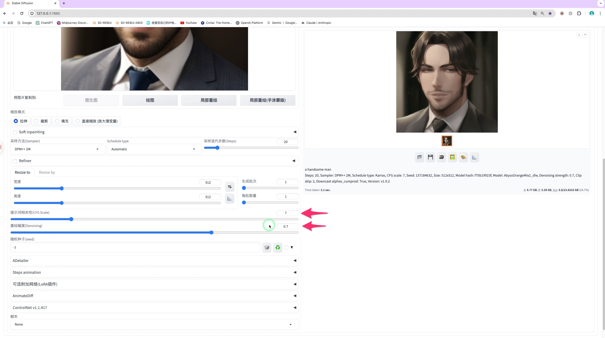The width and height of the screenshot is (605, 338).
Task: Reload the page
Action: coord(22,13)
